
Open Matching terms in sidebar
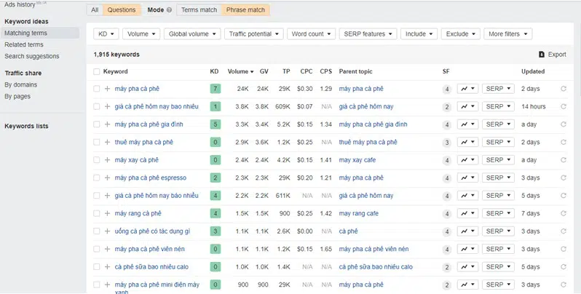pos(39,33)
